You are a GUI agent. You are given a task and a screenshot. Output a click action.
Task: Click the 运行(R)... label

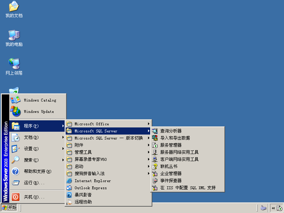pos(34,183)
